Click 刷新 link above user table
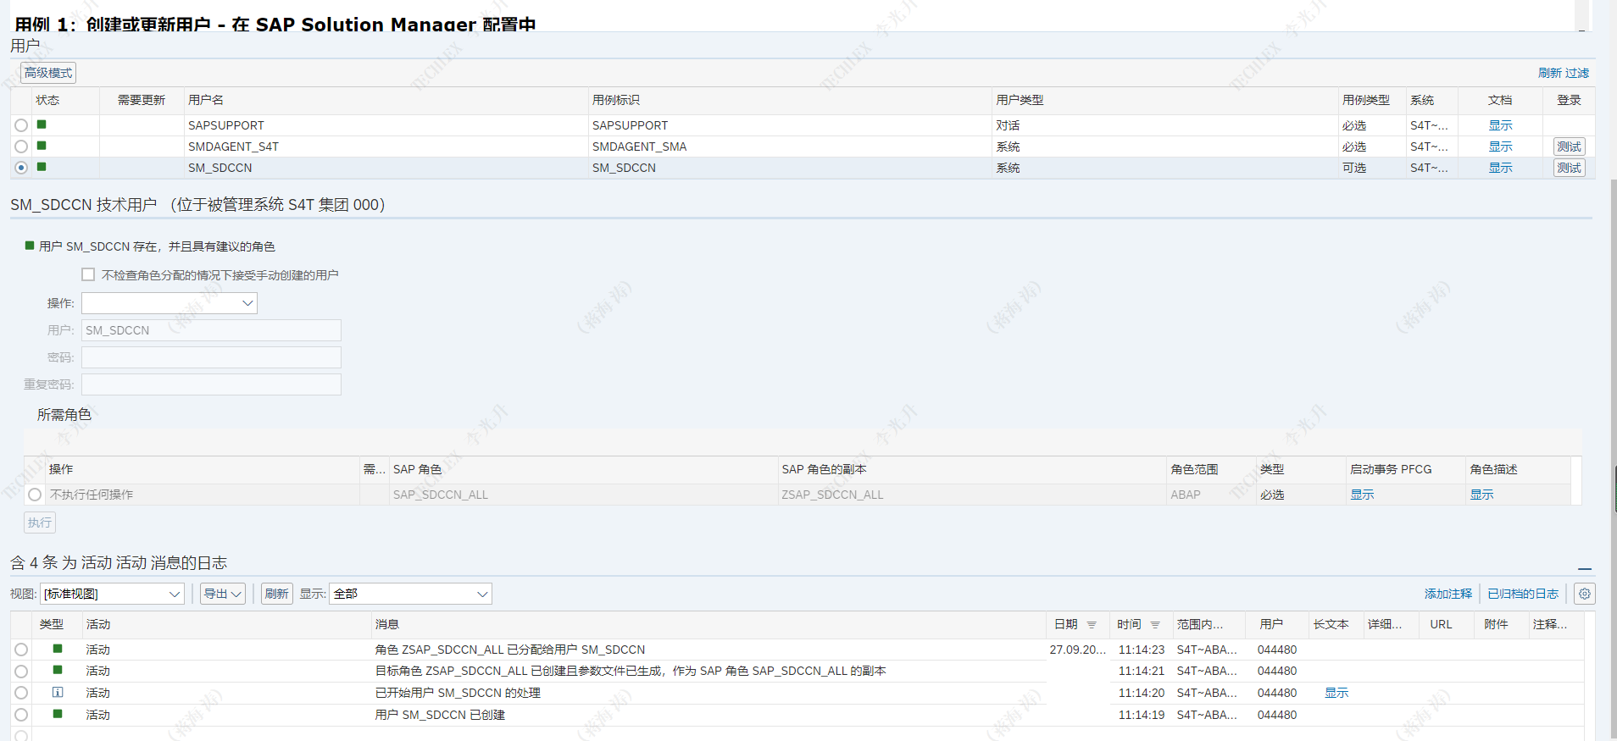 [x=1550, y=73]
